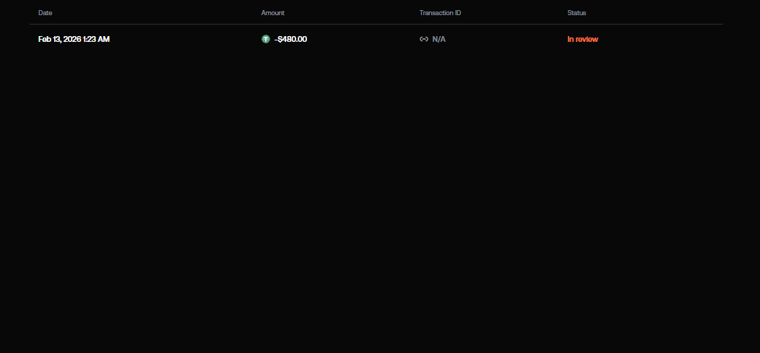Image resolution: width=760 pixels, height=353 pixels.
Task: Click the dollar sign in the amount
Action: (280, 39)
